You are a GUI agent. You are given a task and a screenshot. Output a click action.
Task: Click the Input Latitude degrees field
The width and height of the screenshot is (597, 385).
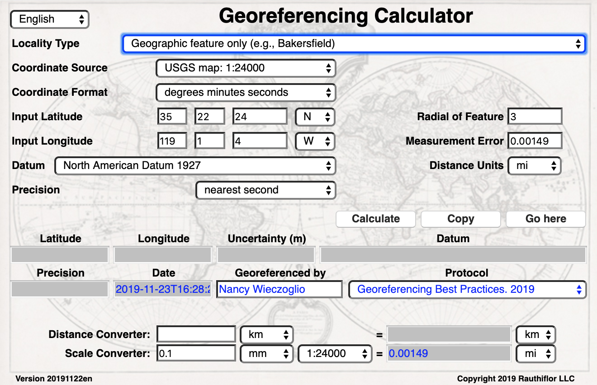pos(172,117)
